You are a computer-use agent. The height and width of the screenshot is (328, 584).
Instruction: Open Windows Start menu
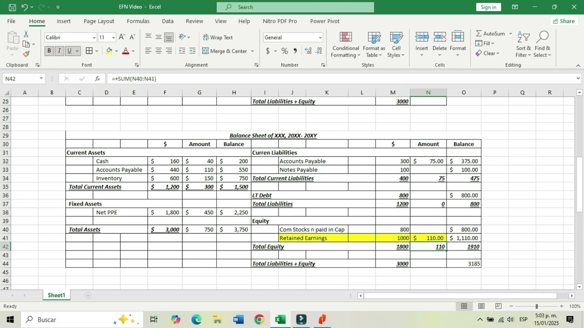[10, 319]
